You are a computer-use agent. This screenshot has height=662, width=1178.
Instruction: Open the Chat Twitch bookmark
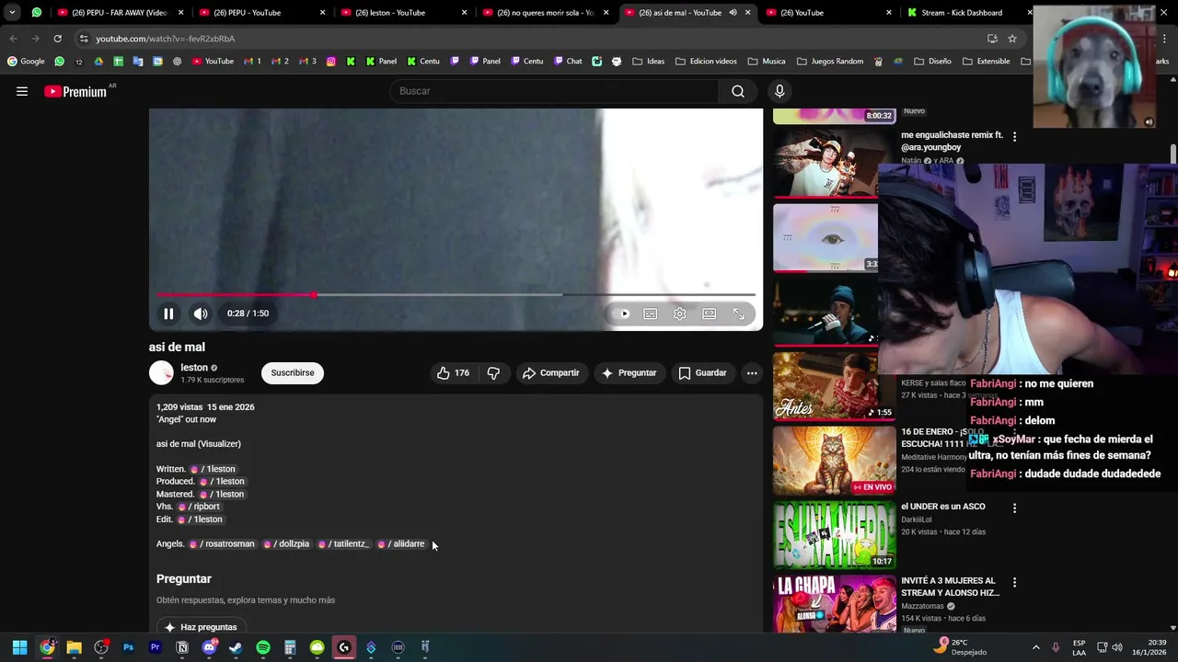(568, 62)
